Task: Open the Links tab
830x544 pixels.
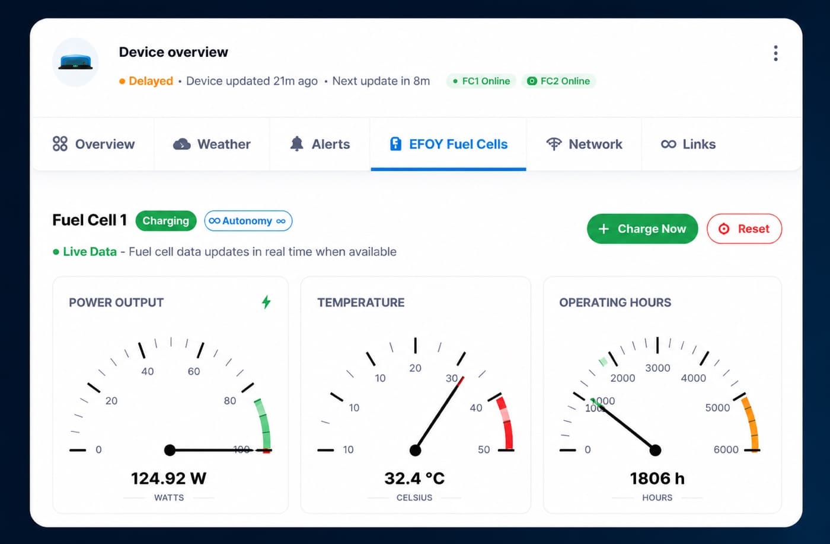Action: (688, 144)
